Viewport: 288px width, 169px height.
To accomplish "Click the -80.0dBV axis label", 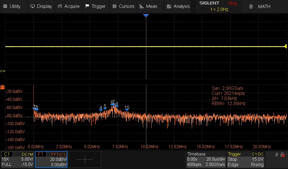I will [14, 116].
